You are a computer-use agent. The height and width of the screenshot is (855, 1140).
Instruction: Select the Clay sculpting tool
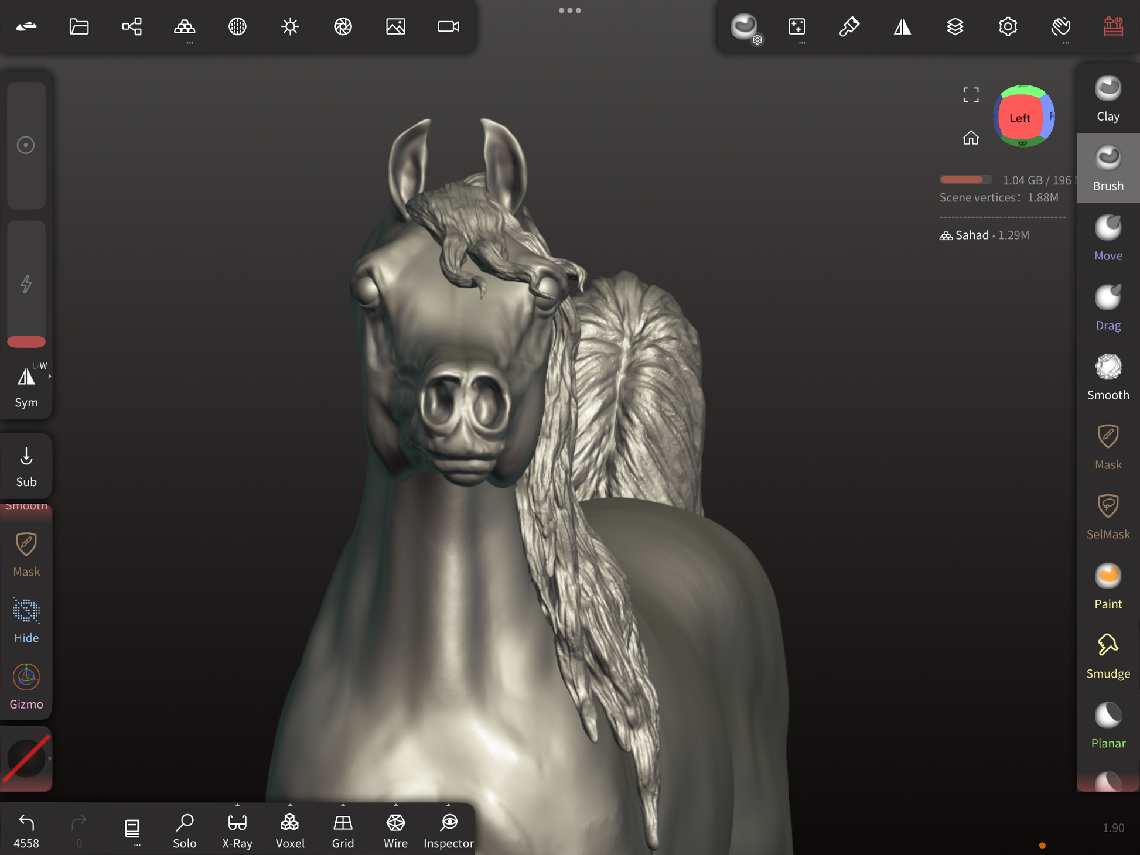[x=1107, y=99]
